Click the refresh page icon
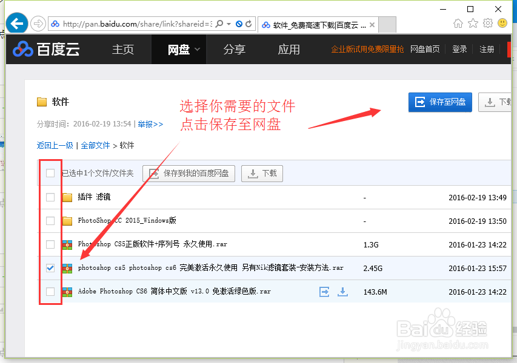The width and height of the screenshot is (517, 363). pos(249,24)
